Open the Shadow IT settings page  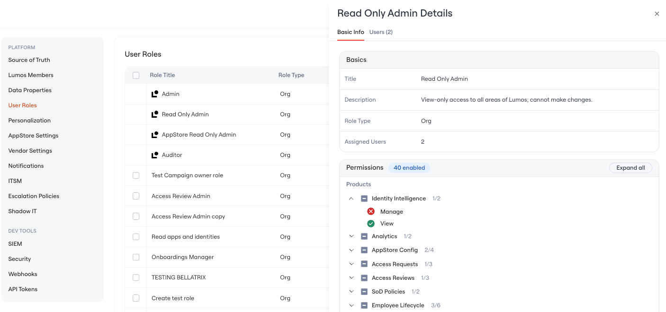[x=22, y=211]
